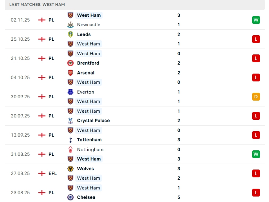The height and width of the screenshot is (202, 269).
Task: Click the Wolves club crest icon
Action: tap(70, 169)
